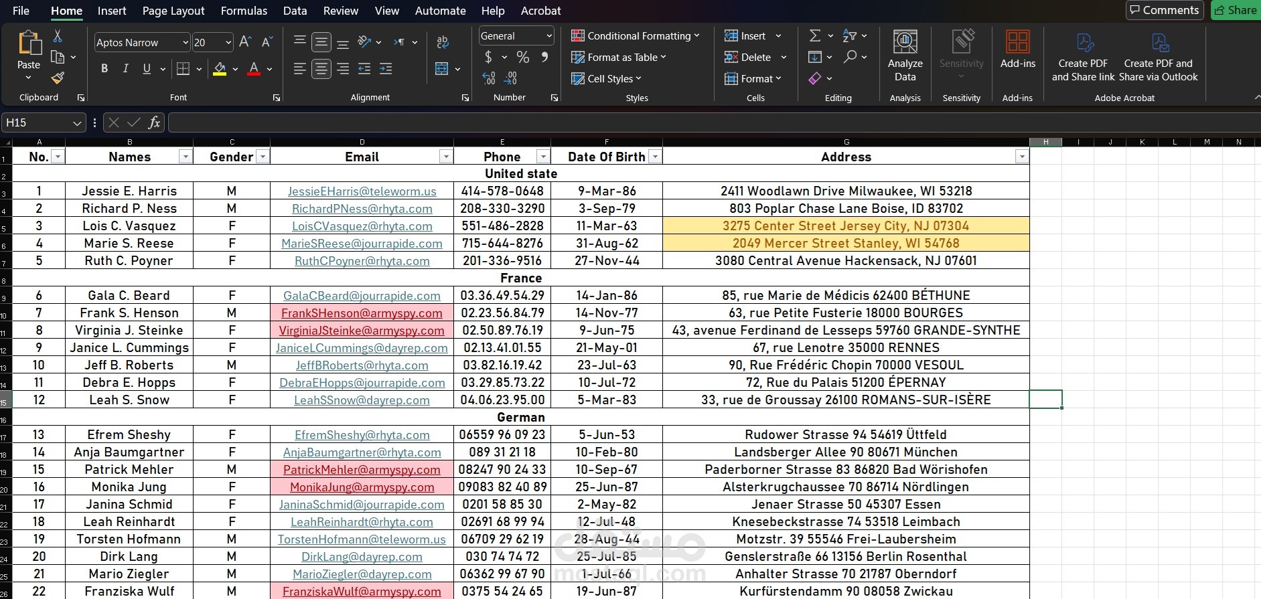Toggle Bold formatting
1261x599 pixels.
tap(104, 68)
